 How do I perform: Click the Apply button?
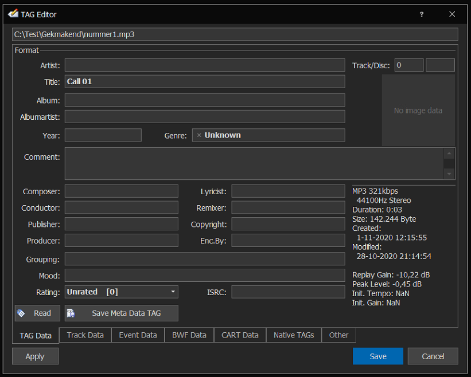click(x=35, y=356)
